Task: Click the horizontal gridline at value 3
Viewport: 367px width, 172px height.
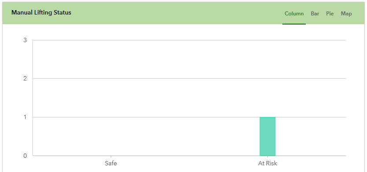Action: [x=189, y=40]
